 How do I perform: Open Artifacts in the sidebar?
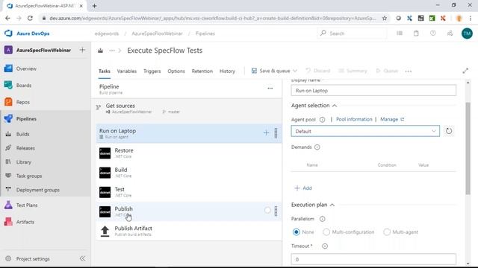click(25, 222)
